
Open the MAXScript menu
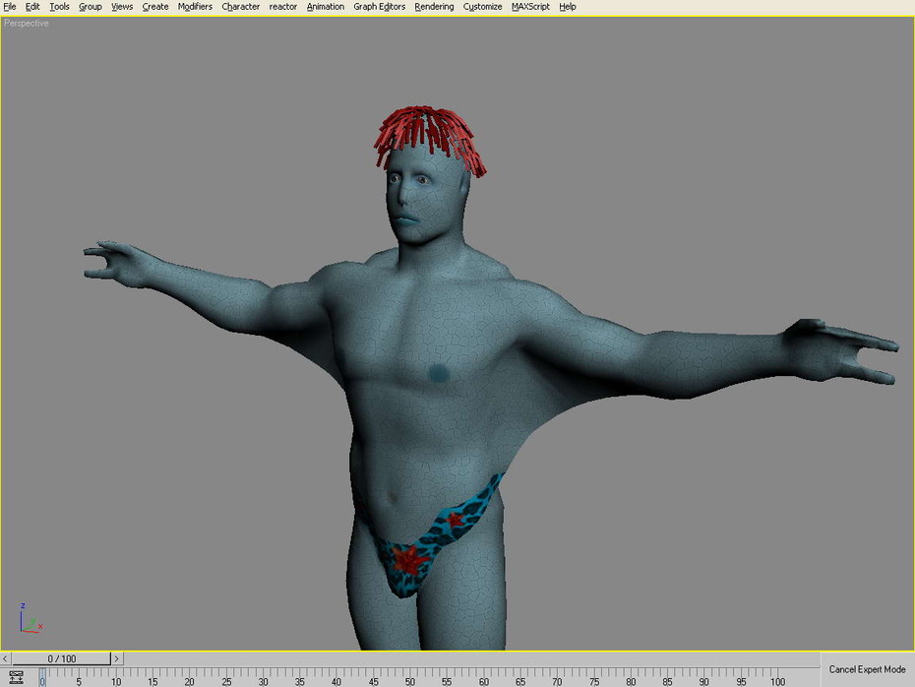[x=530, y=7]
